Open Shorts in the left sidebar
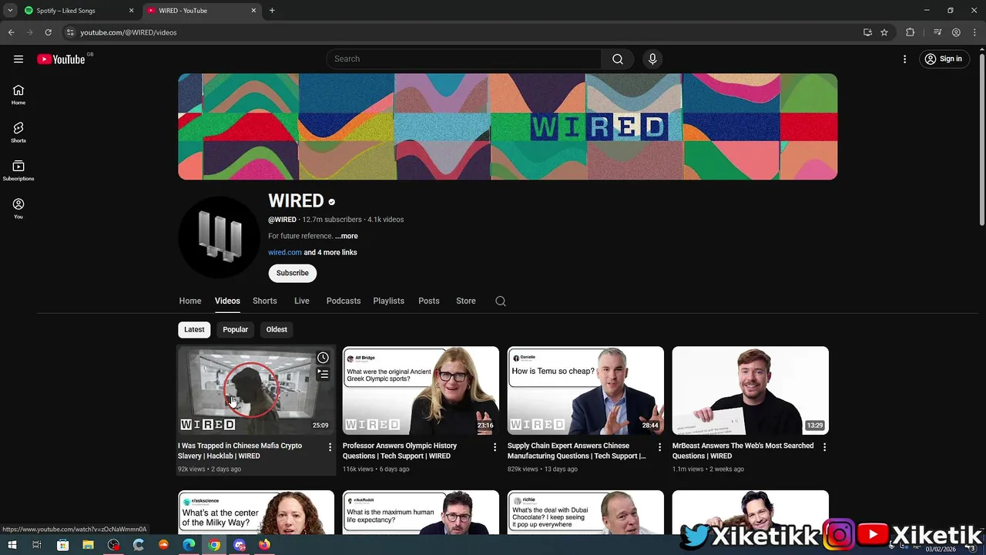 tap(18, 133)
